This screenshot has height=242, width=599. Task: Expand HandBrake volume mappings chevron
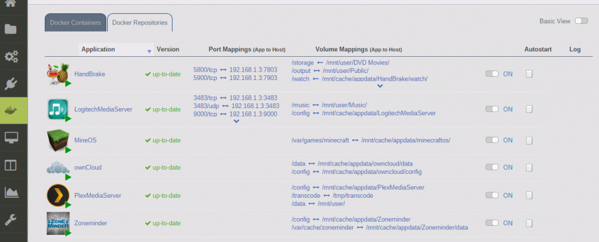[380, 86]
